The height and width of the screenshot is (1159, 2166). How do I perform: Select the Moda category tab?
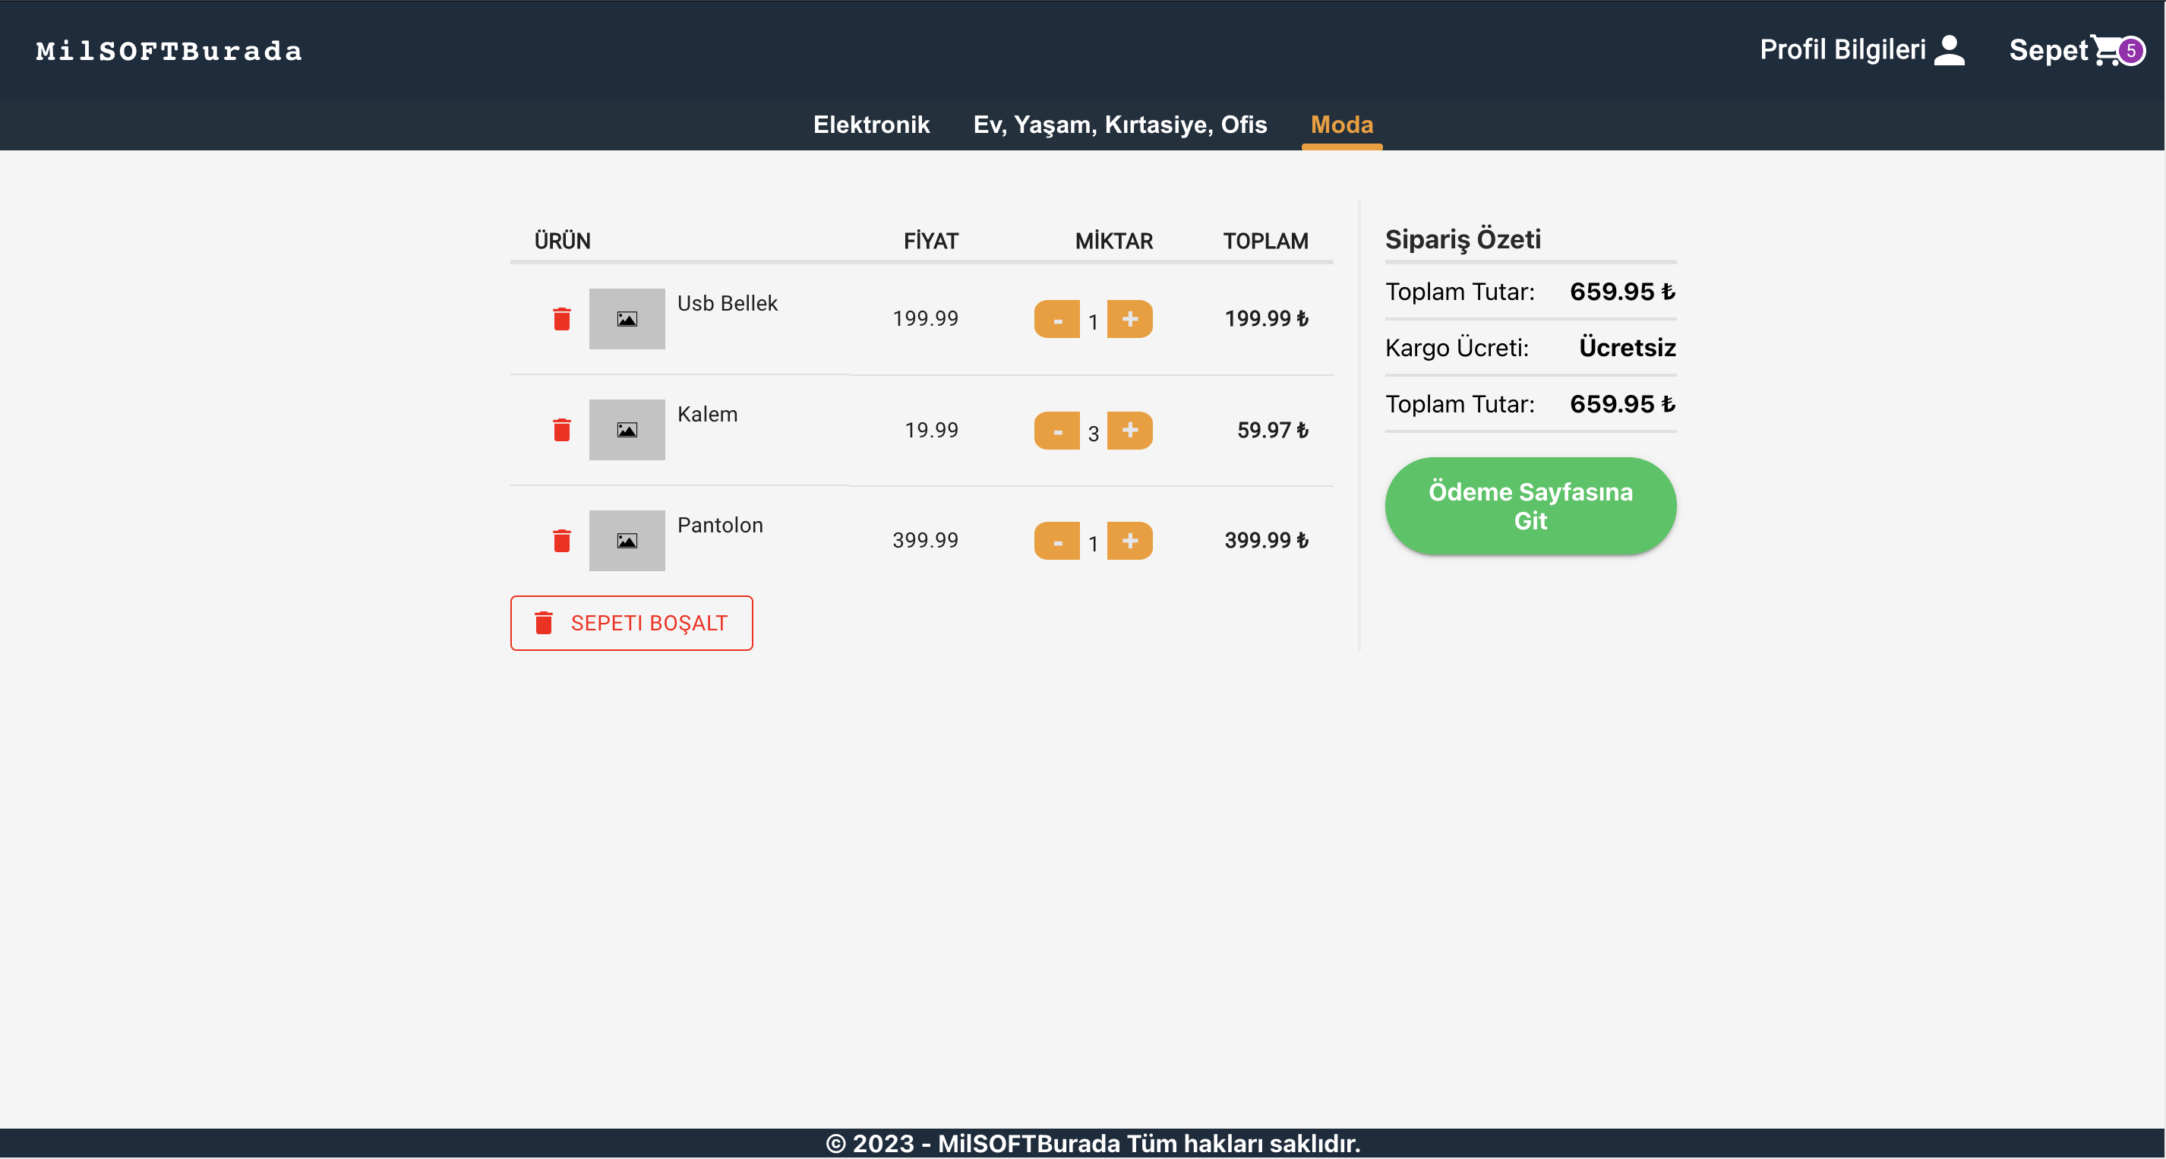pos(1341,125)
